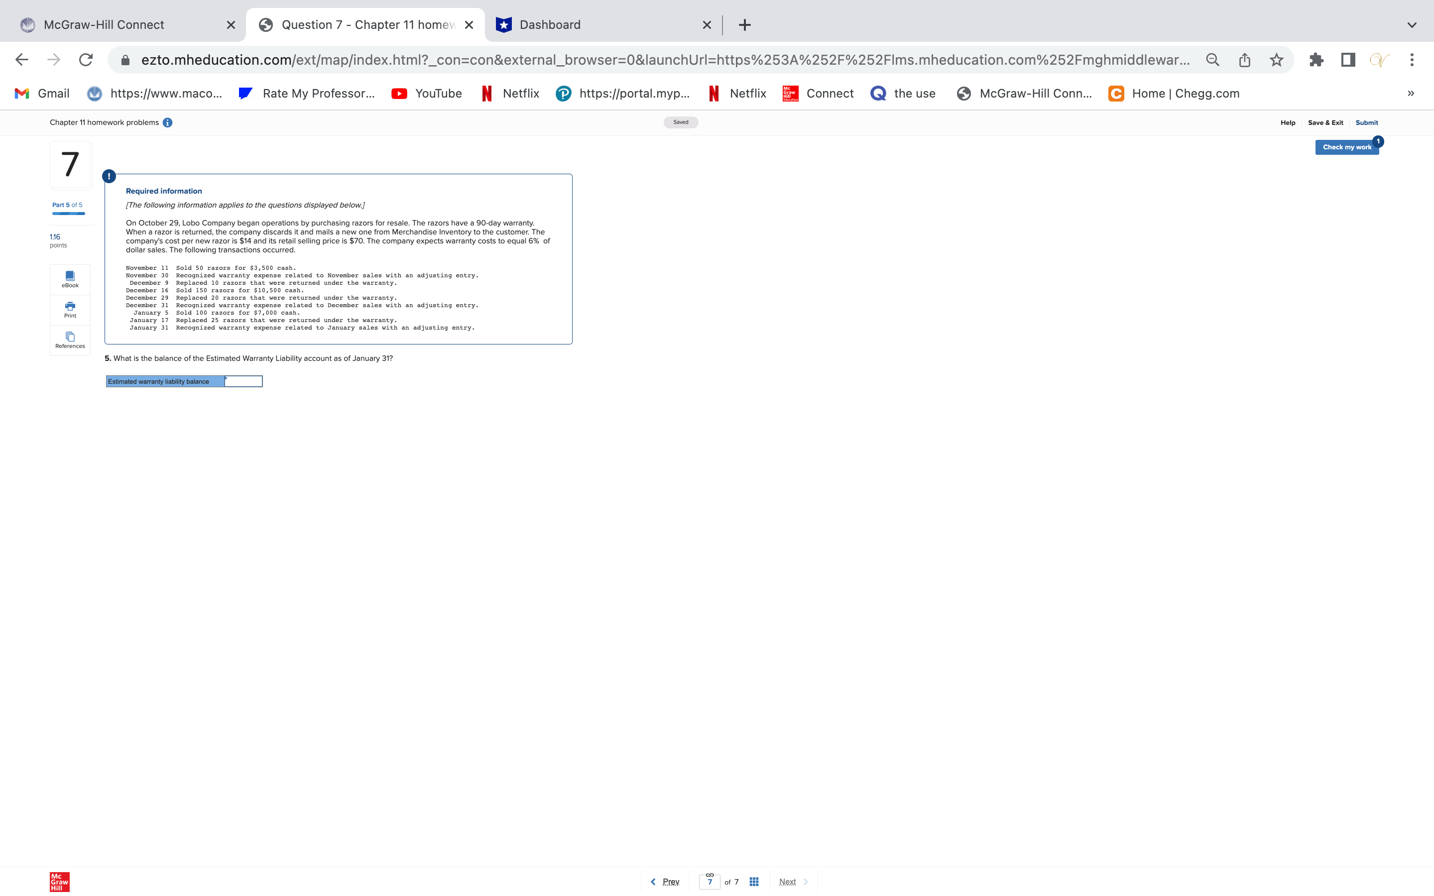Viewport: 1434px width, 896px height.
Task: Click the info icon beside Chapter 11 homework problems
Action: (x=168, y=122)
